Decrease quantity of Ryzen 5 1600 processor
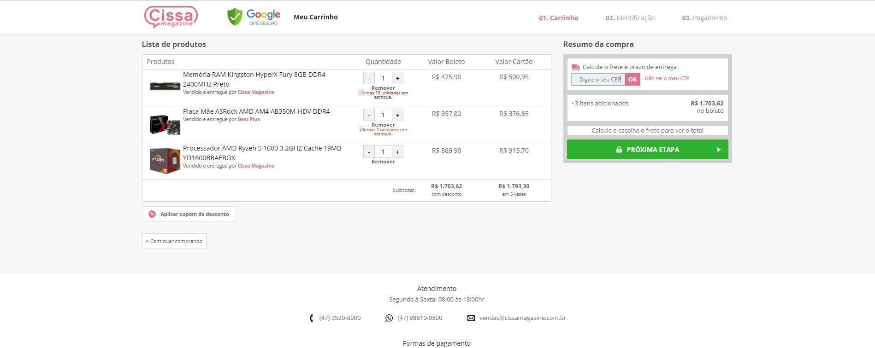Screen dimensions: 875x348 click(x=369, y=152)
